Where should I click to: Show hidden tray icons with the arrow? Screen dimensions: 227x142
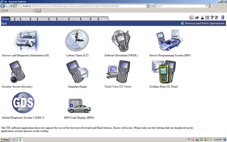pos(189,140)
